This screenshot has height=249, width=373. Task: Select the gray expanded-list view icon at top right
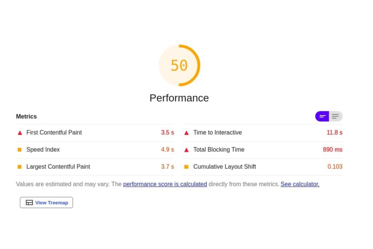pyautogui.click(x=335, y=116)
